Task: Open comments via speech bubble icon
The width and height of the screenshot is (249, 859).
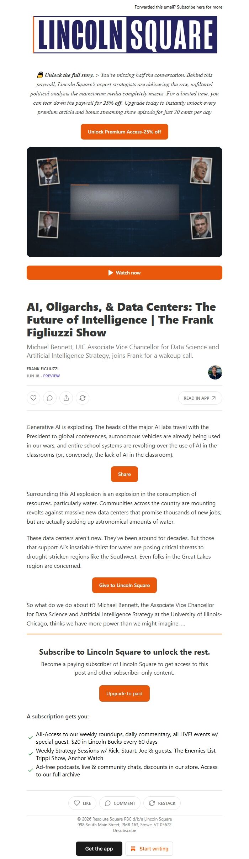Action: coord(50,398)
